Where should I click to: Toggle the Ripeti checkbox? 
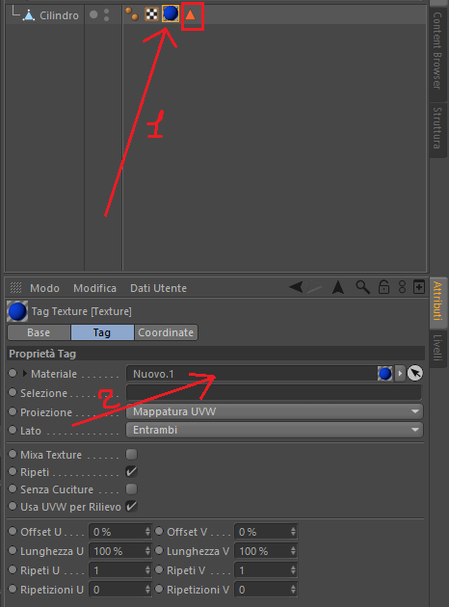coord(132,471)
